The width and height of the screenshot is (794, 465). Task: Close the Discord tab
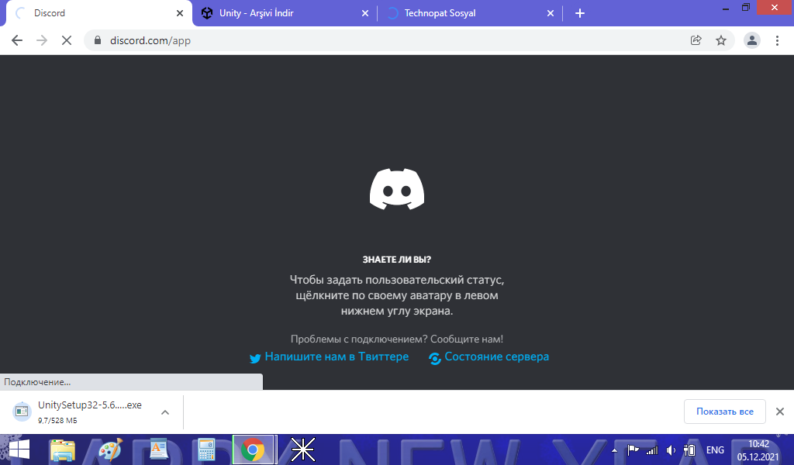[180, 13]
